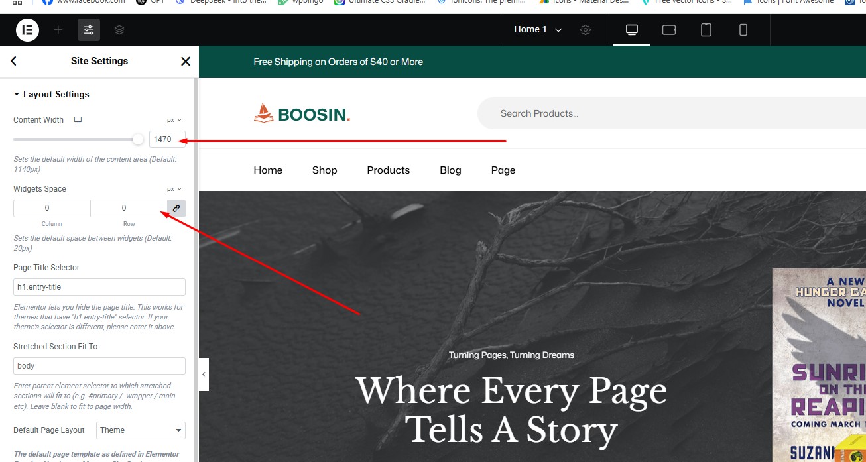Close the Site Settings panel

pos(186,61)
